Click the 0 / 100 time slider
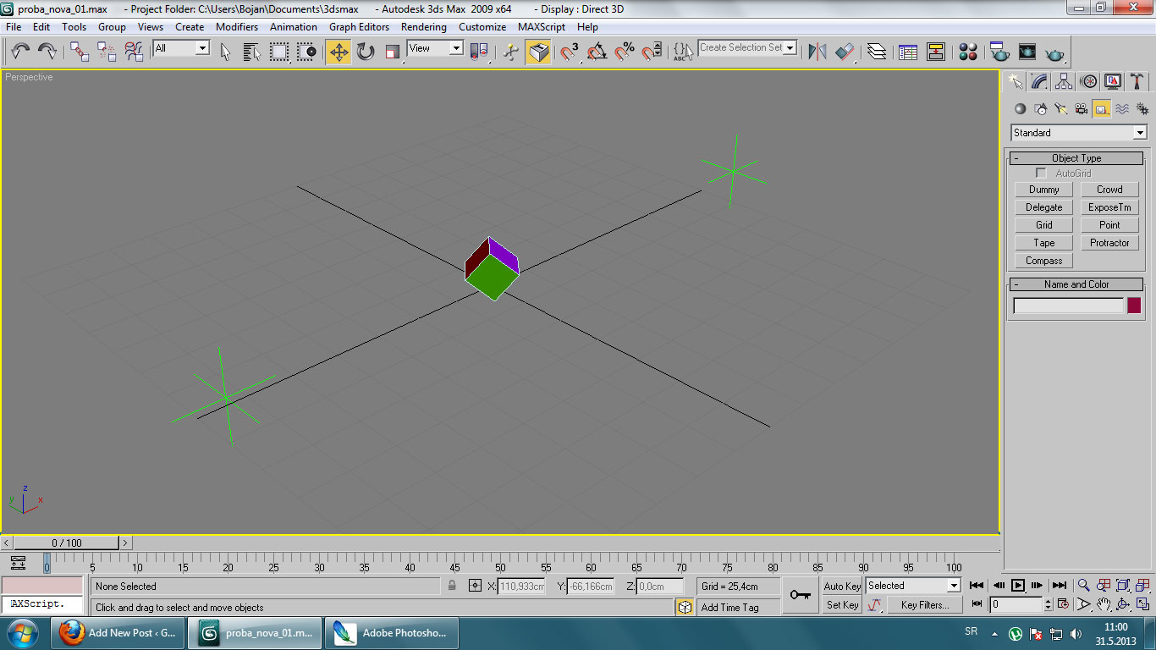1156x650 pixels. click(67, 543)
